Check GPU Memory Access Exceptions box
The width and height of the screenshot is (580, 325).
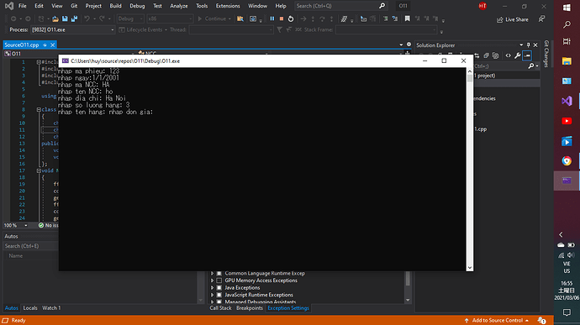219,280
